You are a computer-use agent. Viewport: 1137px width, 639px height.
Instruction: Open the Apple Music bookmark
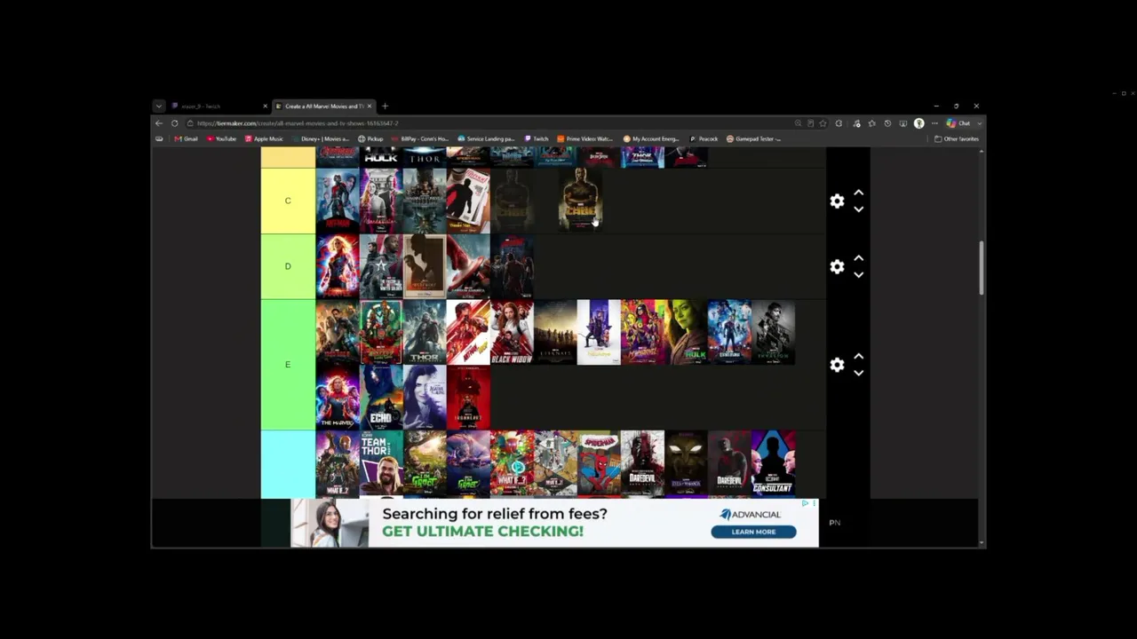pyautogui.click(x=264, y=139)
